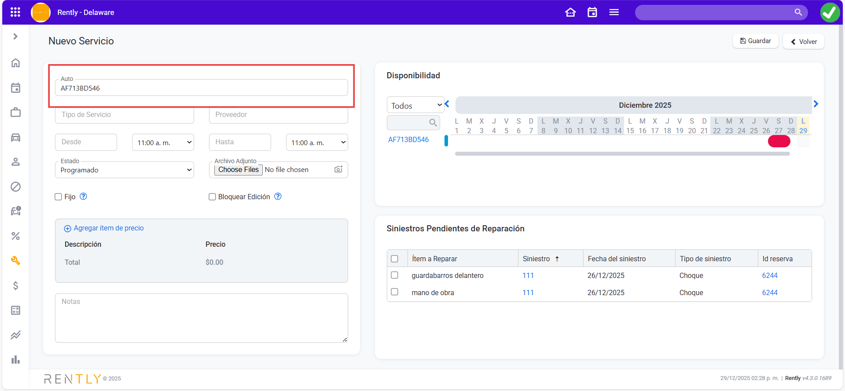Click the Guardar button

(x=755, y=41)
